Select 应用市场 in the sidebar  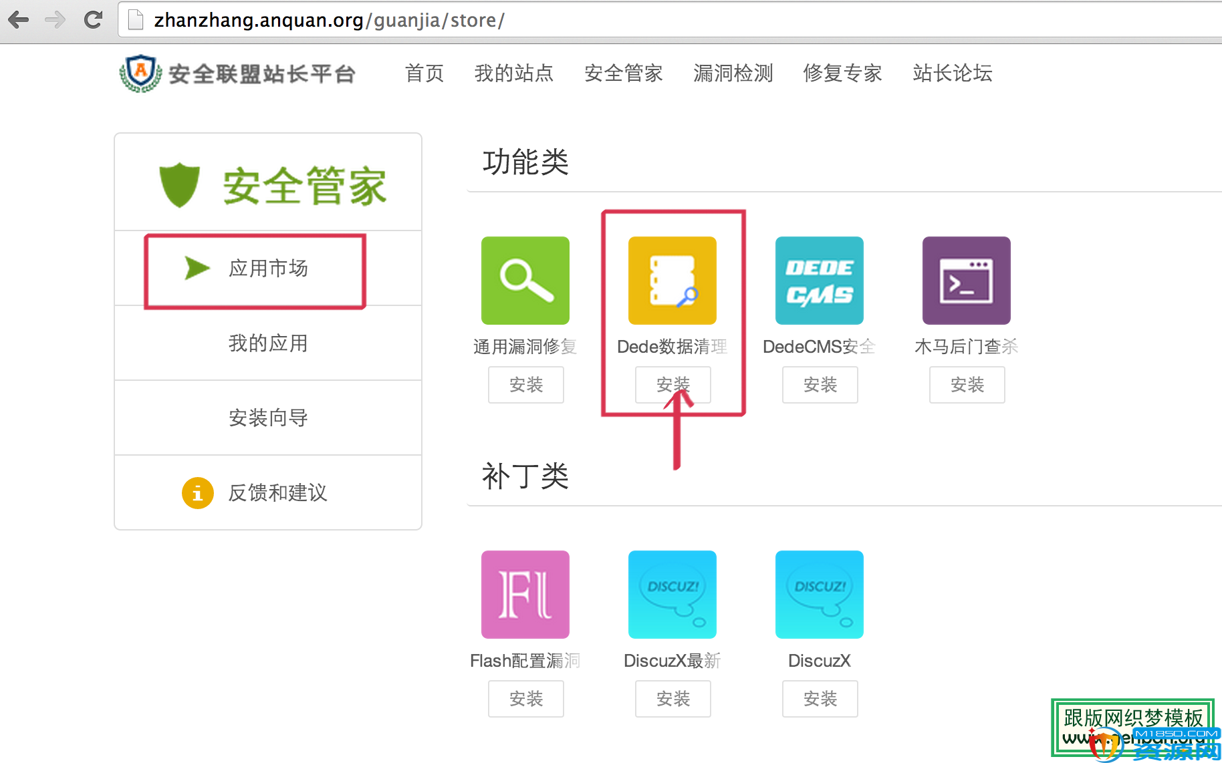[268, 268]
